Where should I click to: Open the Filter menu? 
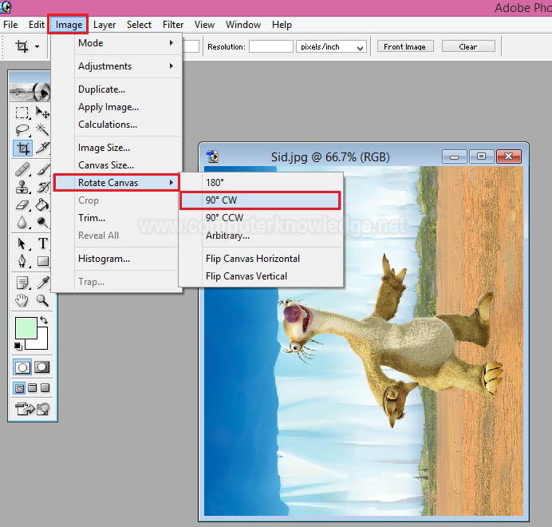(173, 25)
